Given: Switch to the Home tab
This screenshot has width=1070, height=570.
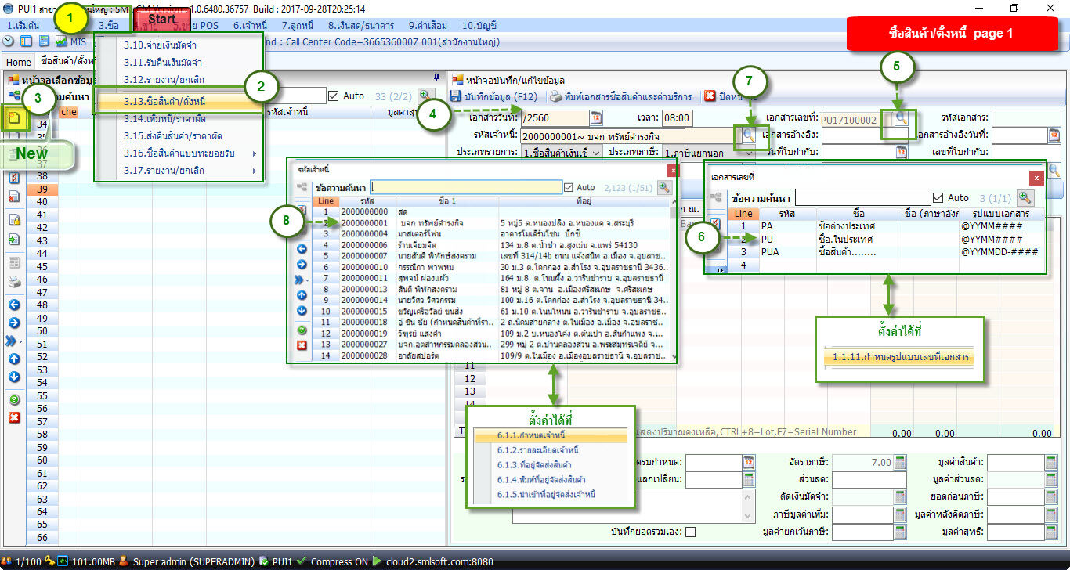Looking at the screenshot, I should [19, 62].
